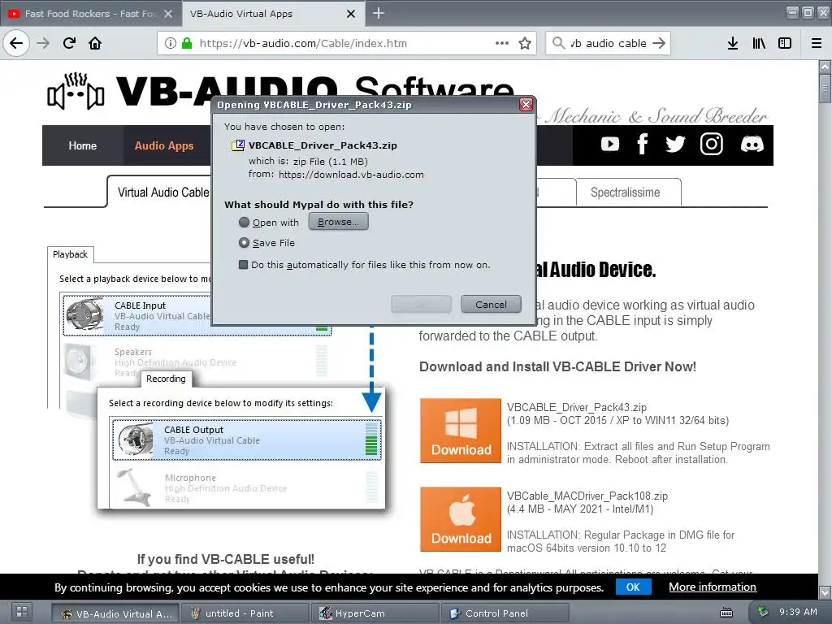
Task: Accept cookies with OK button
Action: point(633,587)
